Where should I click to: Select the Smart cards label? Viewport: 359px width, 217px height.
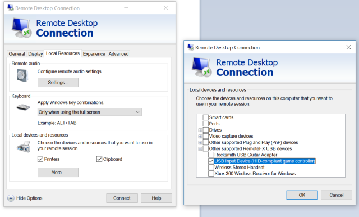point(221,117)
